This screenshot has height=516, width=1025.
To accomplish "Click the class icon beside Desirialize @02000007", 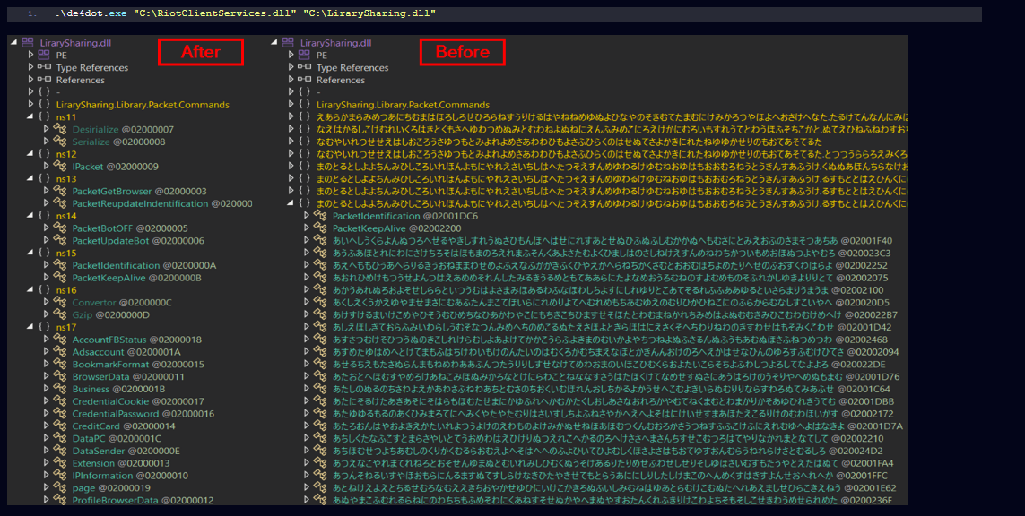I will (60, 129).
